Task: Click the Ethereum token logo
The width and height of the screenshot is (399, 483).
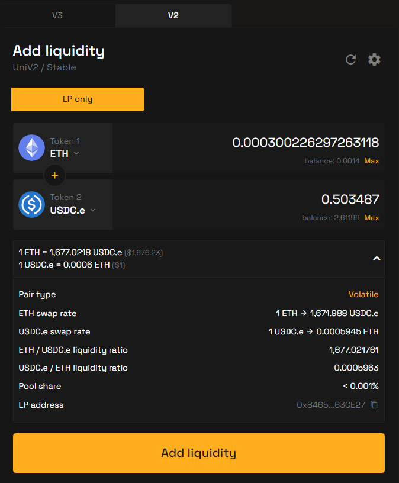Action: pos(32,147)
